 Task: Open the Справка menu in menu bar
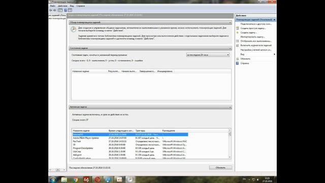tap(81, 6)
